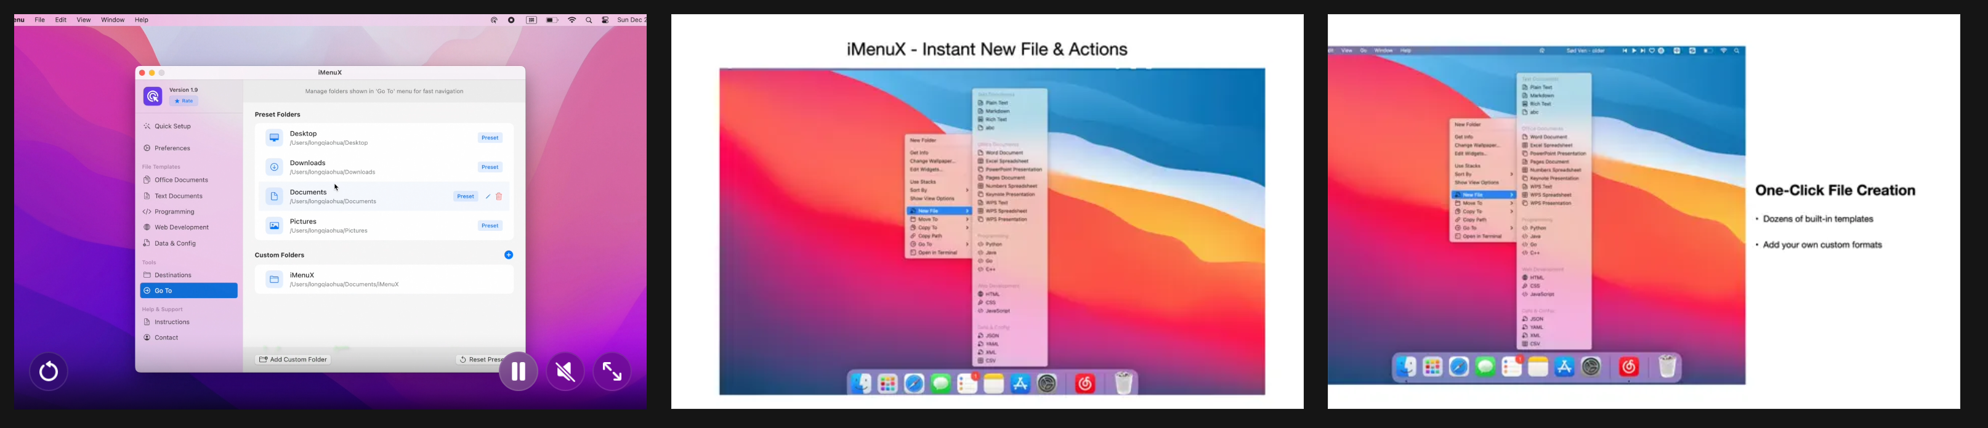Click the Custom Folders heading
Screen dimensions: 1988x428
(x=280, y=255)
